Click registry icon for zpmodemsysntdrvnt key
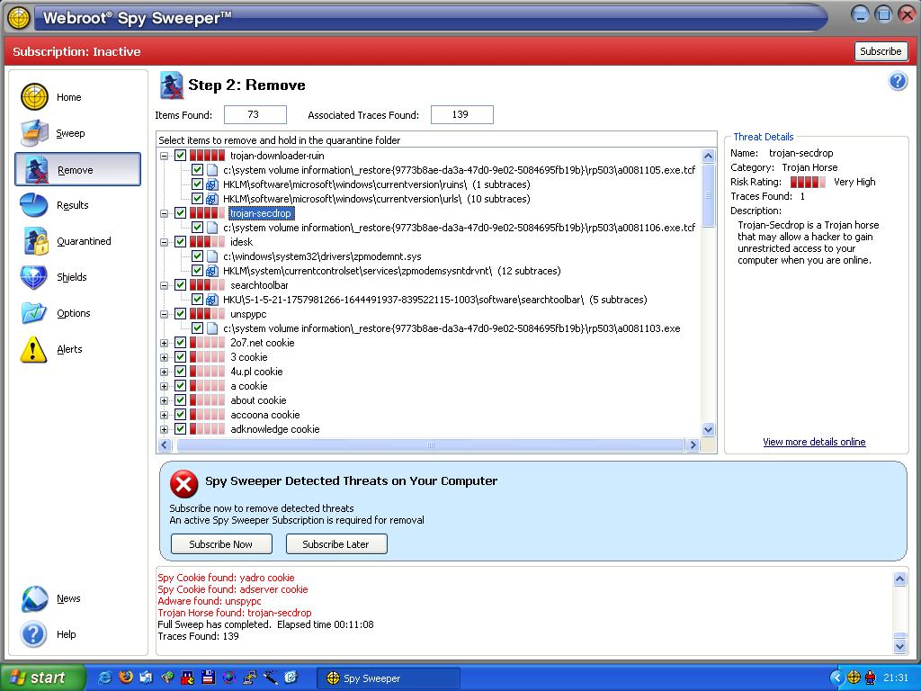 click(212, 271)
